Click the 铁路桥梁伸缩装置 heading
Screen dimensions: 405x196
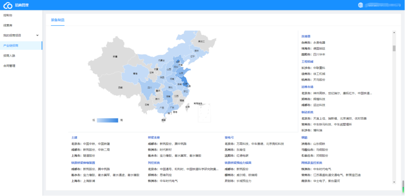point(83,163)
